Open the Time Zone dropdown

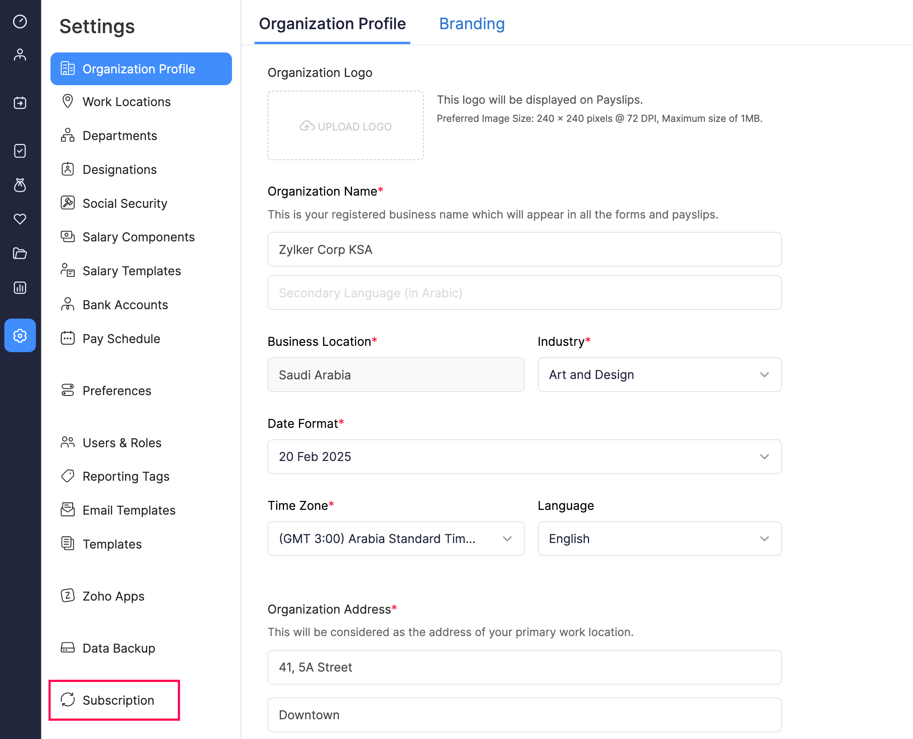click(396, 539)
